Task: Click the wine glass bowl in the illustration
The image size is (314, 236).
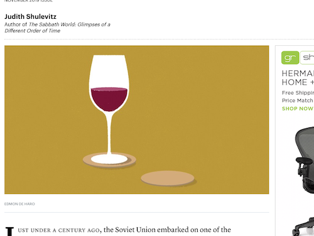Action: [109, 83]
